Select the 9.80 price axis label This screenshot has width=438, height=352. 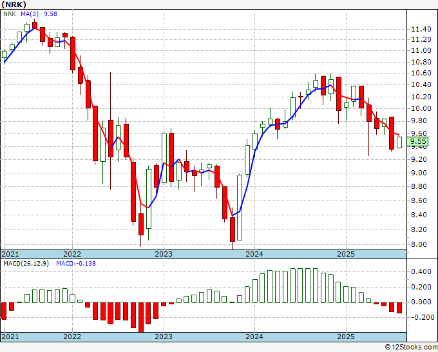point(419,121)
